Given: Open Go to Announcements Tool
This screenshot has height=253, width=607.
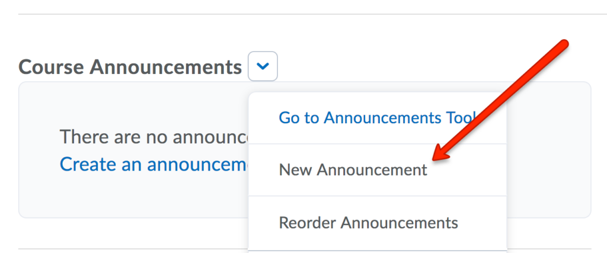Looking at the screenshot, I should tap(377, 118).
